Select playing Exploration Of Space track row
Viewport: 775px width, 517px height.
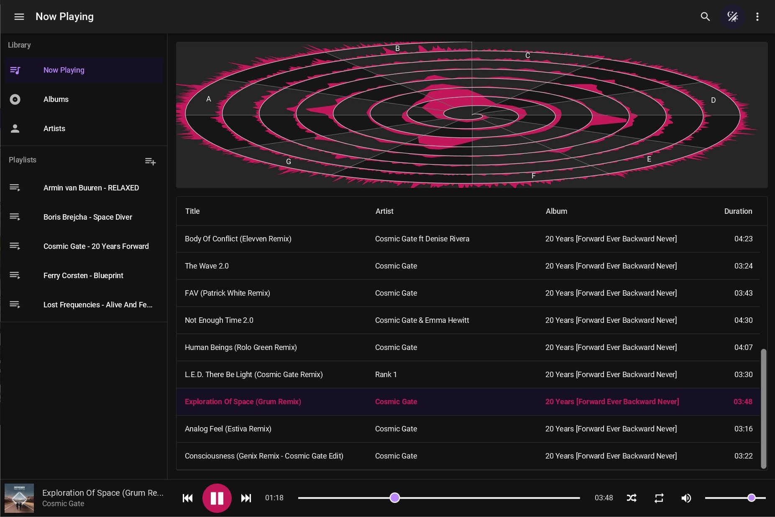click(468, 402)
